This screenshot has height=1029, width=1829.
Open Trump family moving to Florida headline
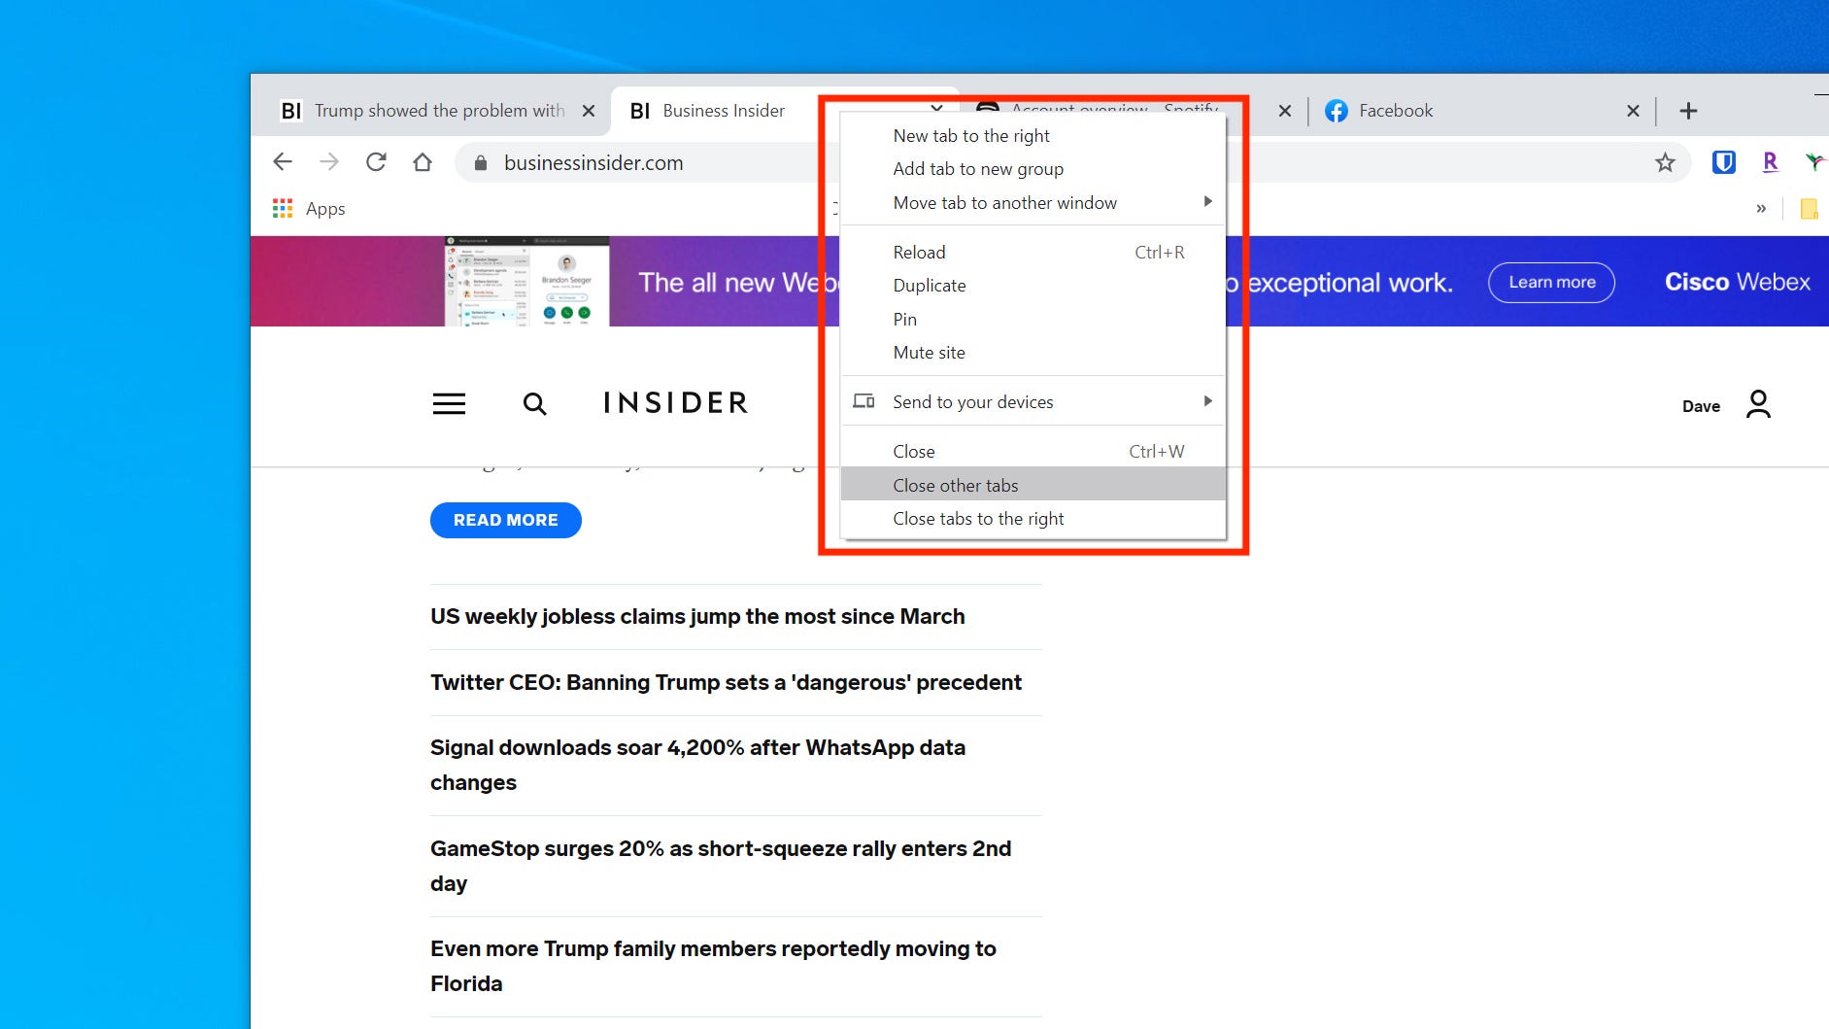point(713,966)
